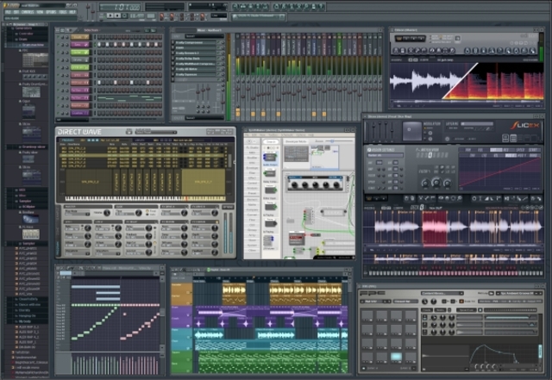This screenshot has height=380, width=552.
Task: Open the FPC Content Library dropdown
Action: coord(442,293)
